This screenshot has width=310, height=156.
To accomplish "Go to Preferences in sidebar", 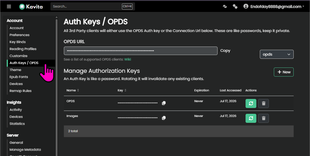I will click(19, 35).
